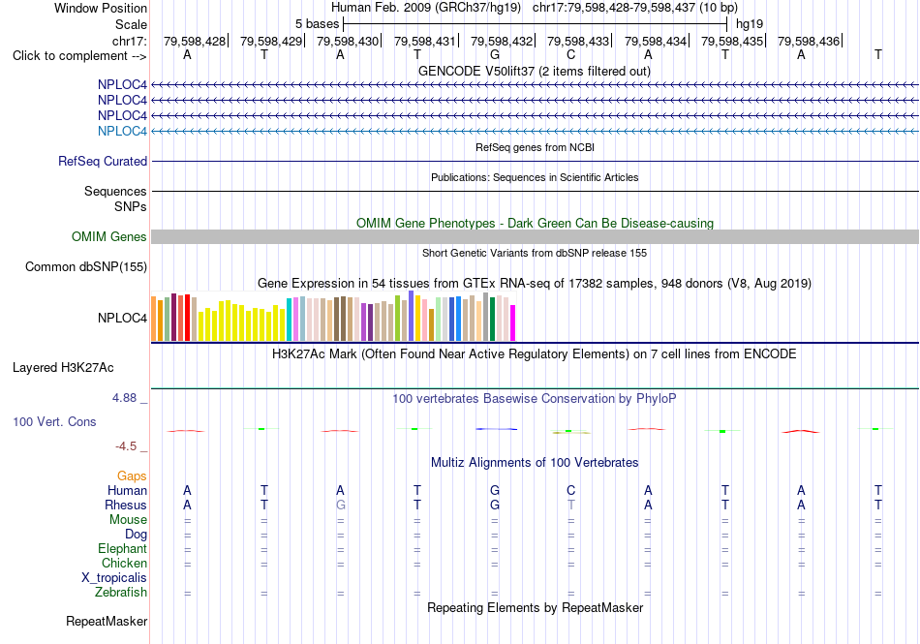Image resolution: width=920 pixels, height=644 pixels.
Task: Click base C in the top sequence row
Action: coord(571,54)
